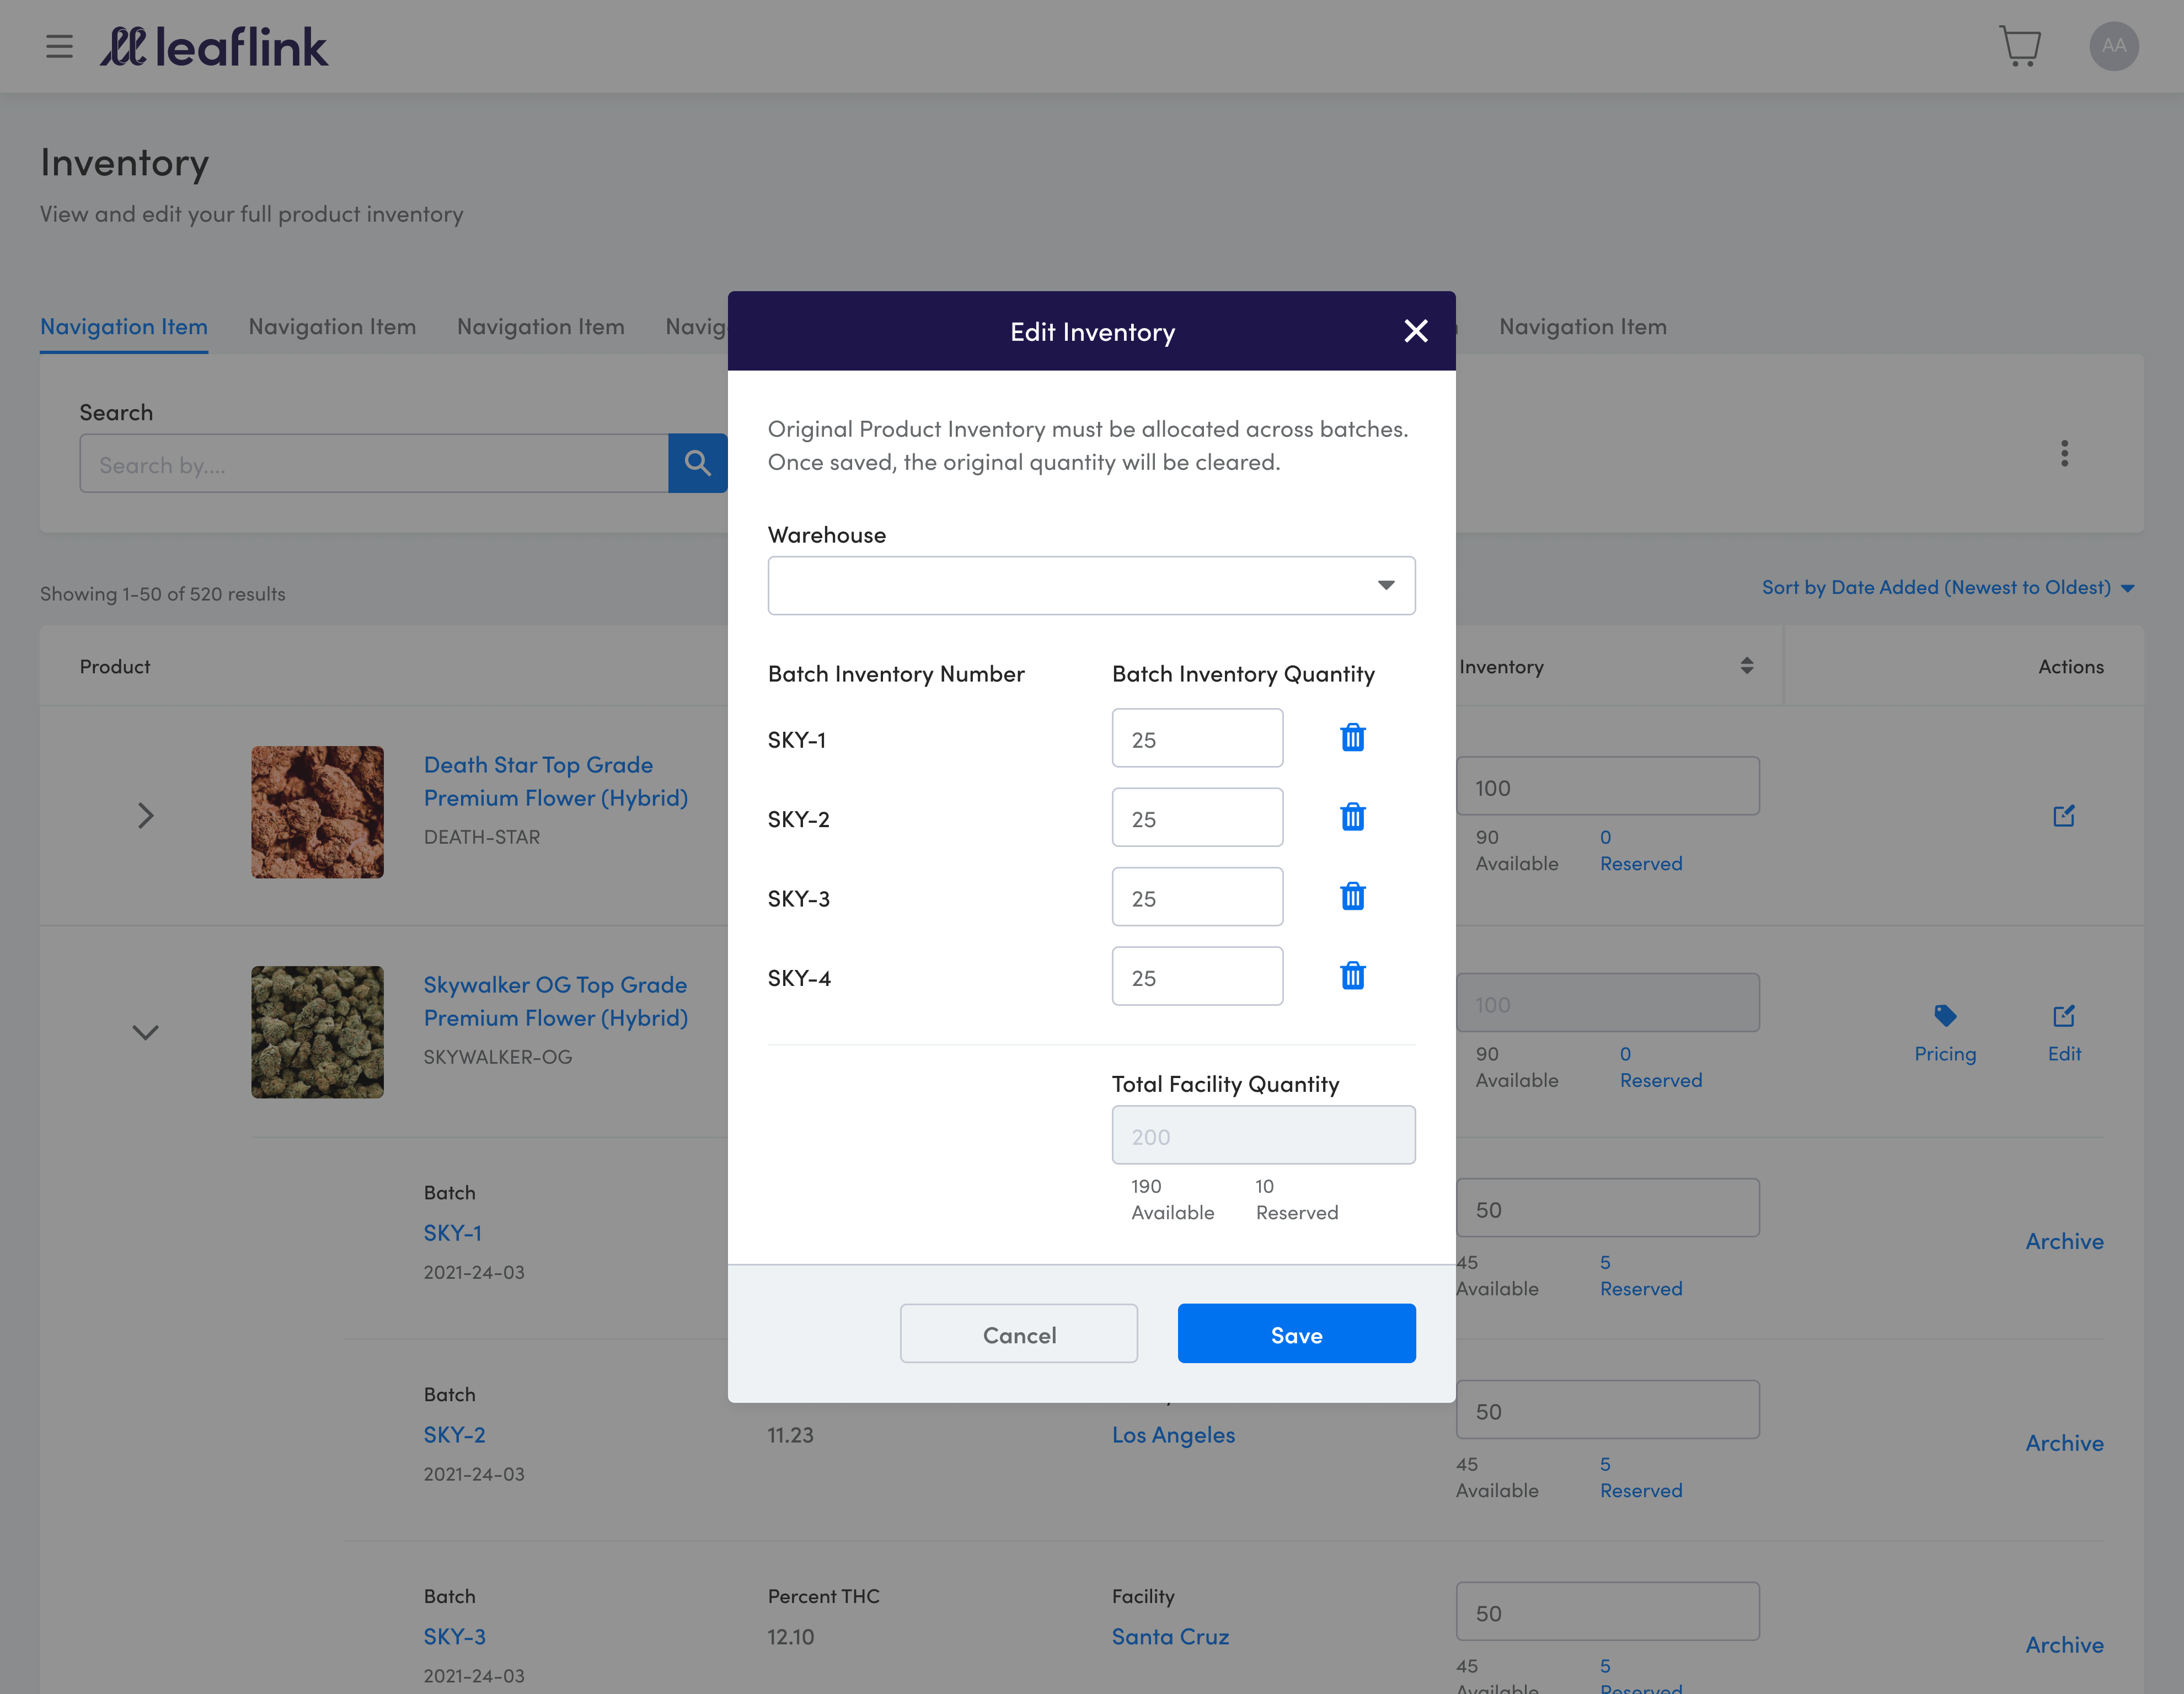Click the 11.23 value in SKY-2 row
2184x1694 pixels.
click(x=791, y=1435)
